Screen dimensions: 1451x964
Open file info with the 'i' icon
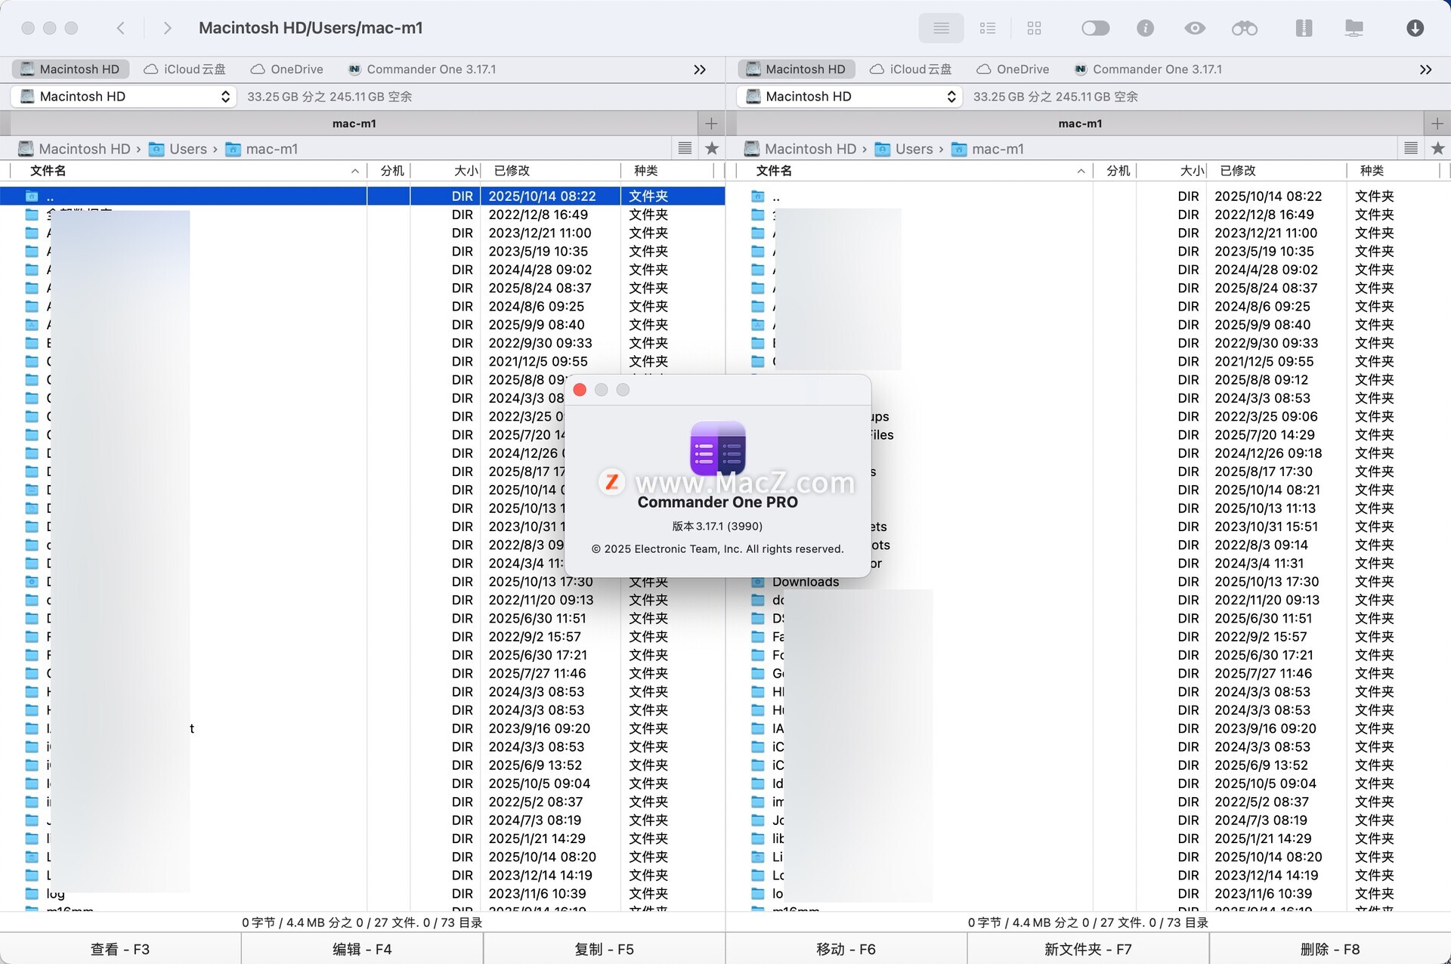[x=1145, y=28]
